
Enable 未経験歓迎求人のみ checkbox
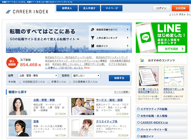pos(20,82)
